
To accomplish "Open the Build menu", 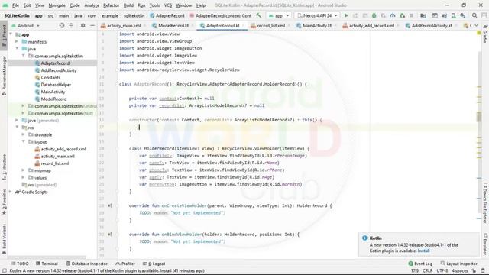I will [128, 5].
